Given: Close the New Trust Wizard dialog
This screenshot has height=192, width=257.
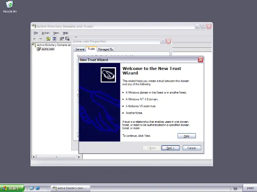Looking at the screenshot, I should coord(200,60).
